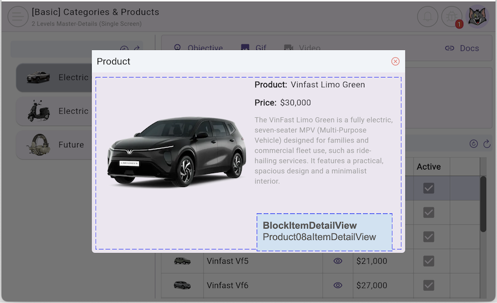Toggle Active checkbox for Vinfast Vf5
The height and width of the screenshot is (303, 497).
click(x=428, y=261)
